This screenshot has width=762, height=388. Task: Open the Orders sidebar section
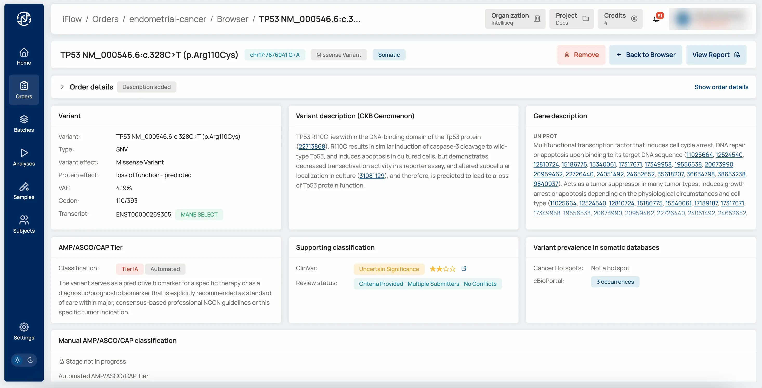point(24,90)
